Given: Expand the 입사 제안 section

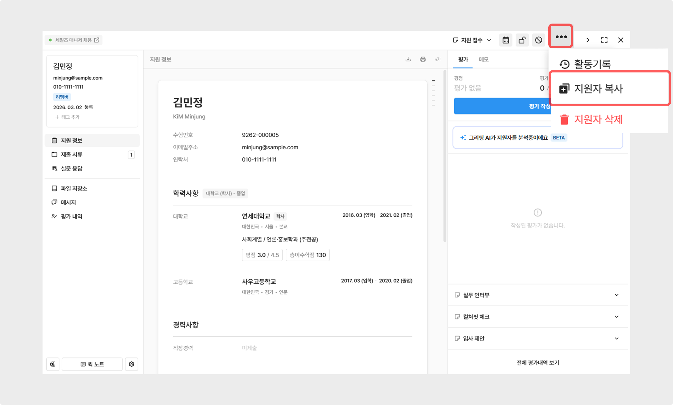Looking at the screenshot, I should pyautogui.click(x=538, y=339).
